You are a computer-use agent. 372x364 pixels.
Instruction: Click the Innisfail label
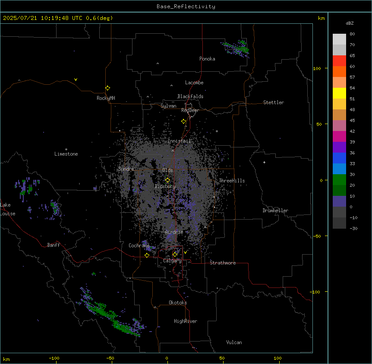(x=179, y=141)
